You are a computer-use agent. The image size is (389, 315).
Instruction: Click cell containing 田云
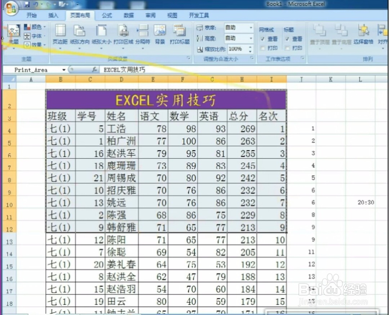tap(121, 301)
